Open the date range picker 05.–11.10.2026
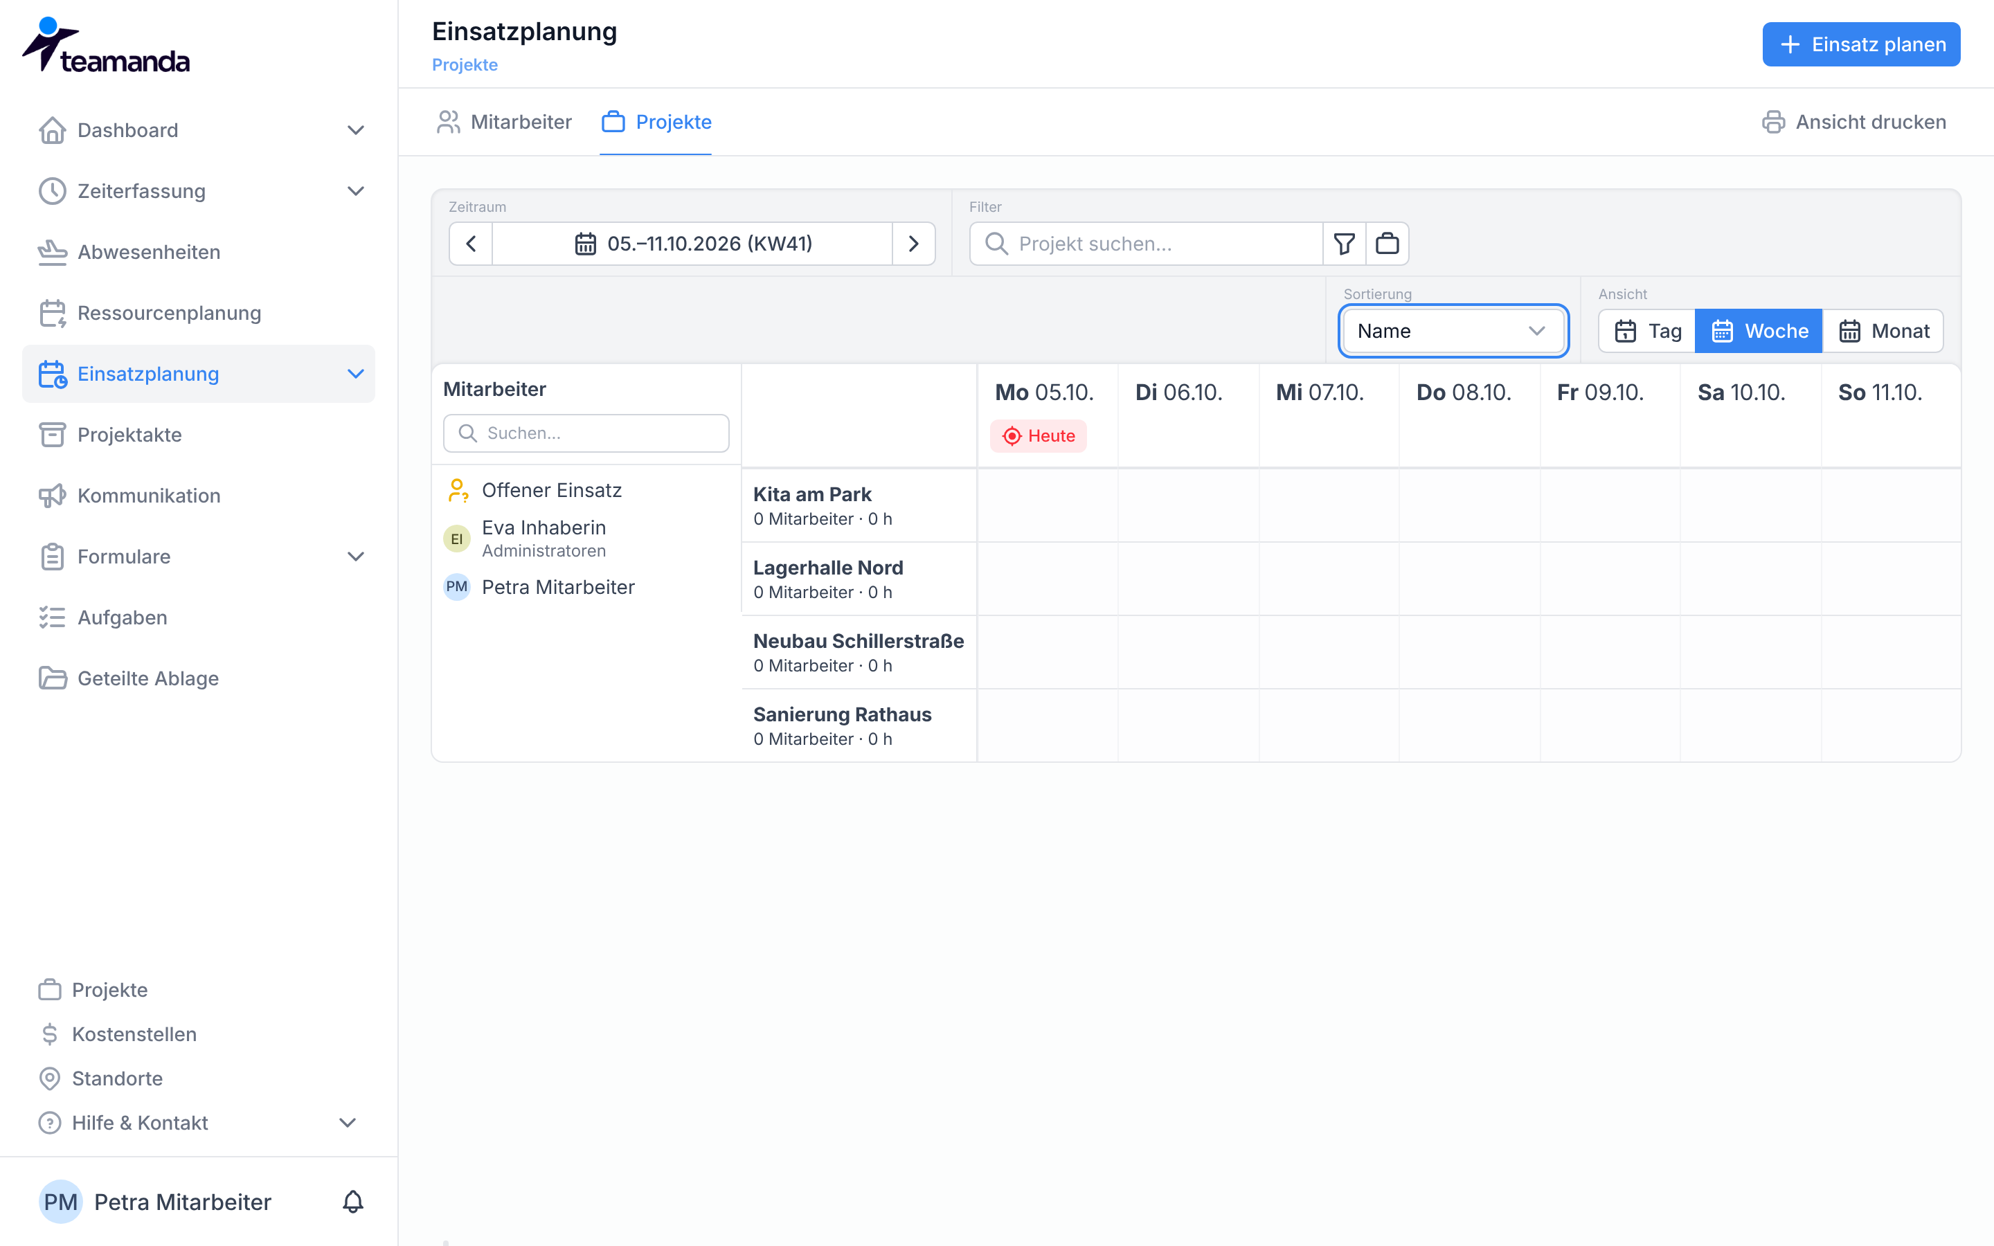Image resolution: width=1994 pixels, height=1246 pixels. tap(692, 243)
